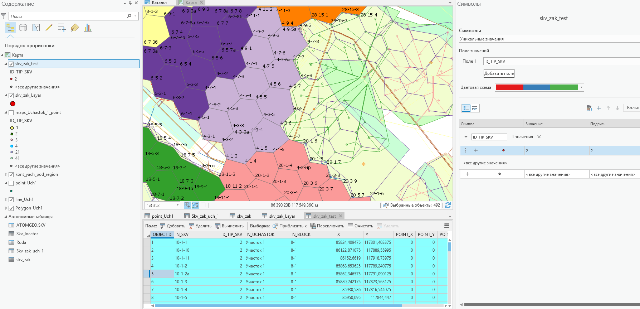The height and width of the screenshot is (309, 640).
Task: Click the Вычислить field button
Action: 229,226
